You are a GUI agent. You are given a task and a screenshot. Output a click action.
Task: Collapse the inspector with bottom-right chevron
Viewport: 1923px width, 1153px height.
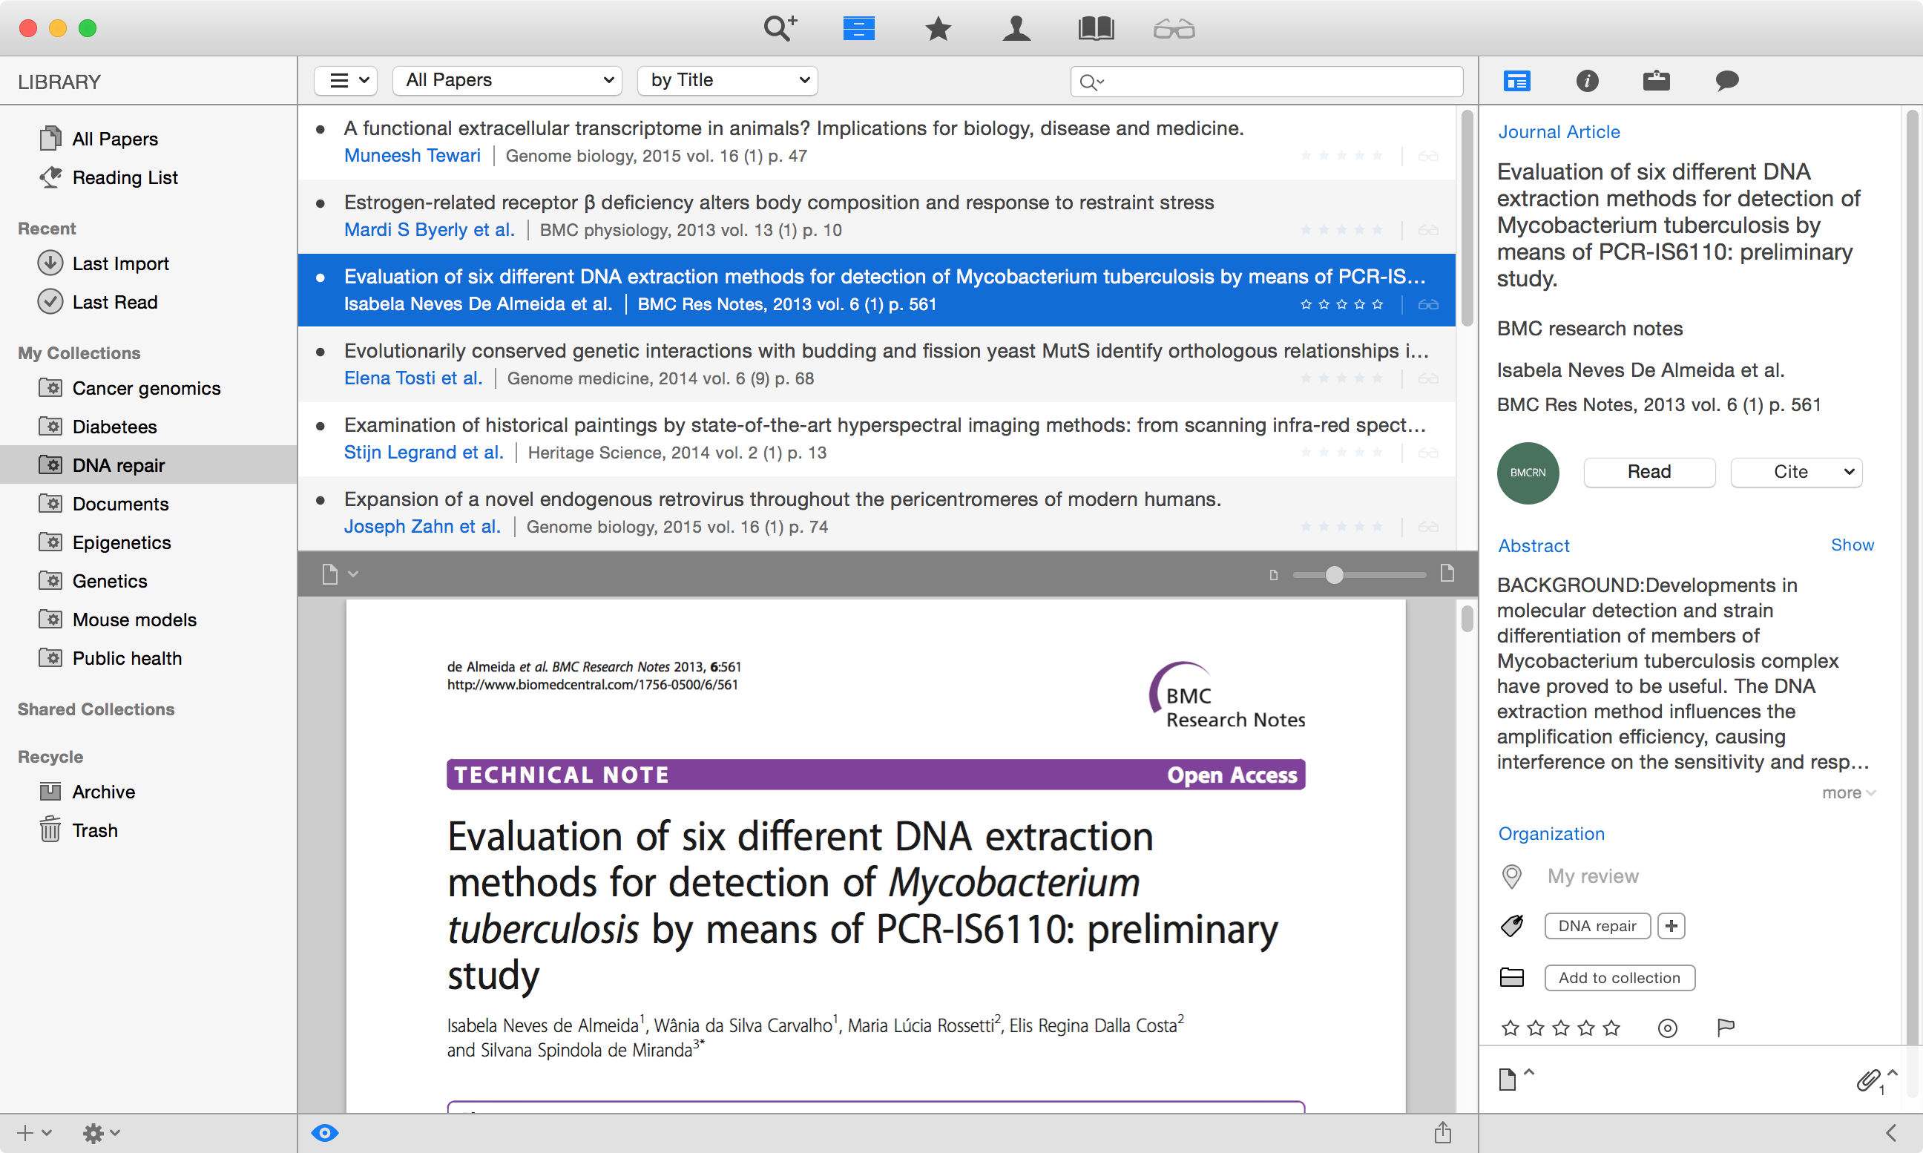(x=1891, y=1133)
